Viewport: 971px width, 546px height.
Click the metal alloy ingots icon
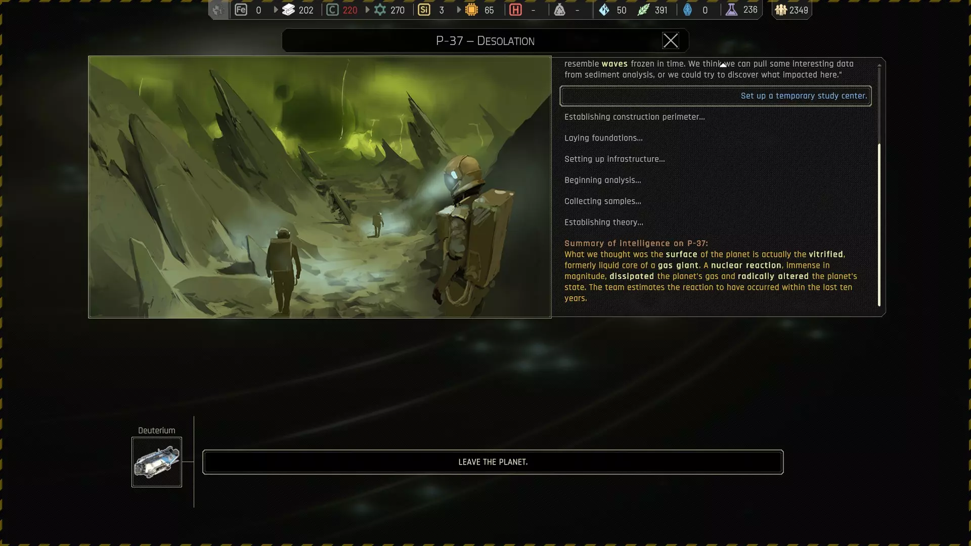[x=288, y=10]
